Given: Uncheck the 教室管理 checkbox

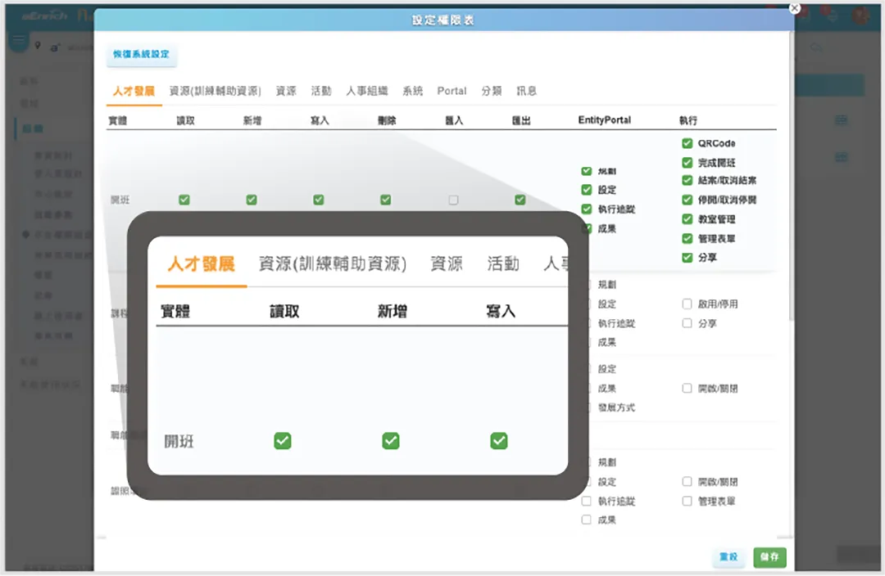Looking at the screenshot, I should click(688, 219).
